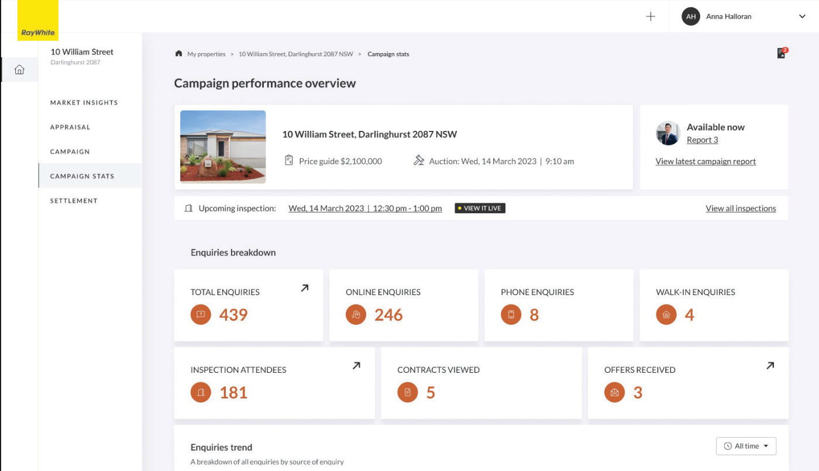
Task: Open the All time period dropdown
Action: click(x=746, y=446)
